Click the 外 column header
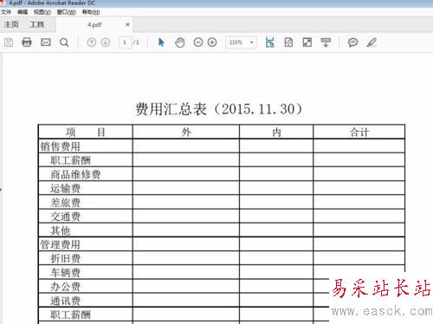 pyautogui.click(x=186, y=132)
